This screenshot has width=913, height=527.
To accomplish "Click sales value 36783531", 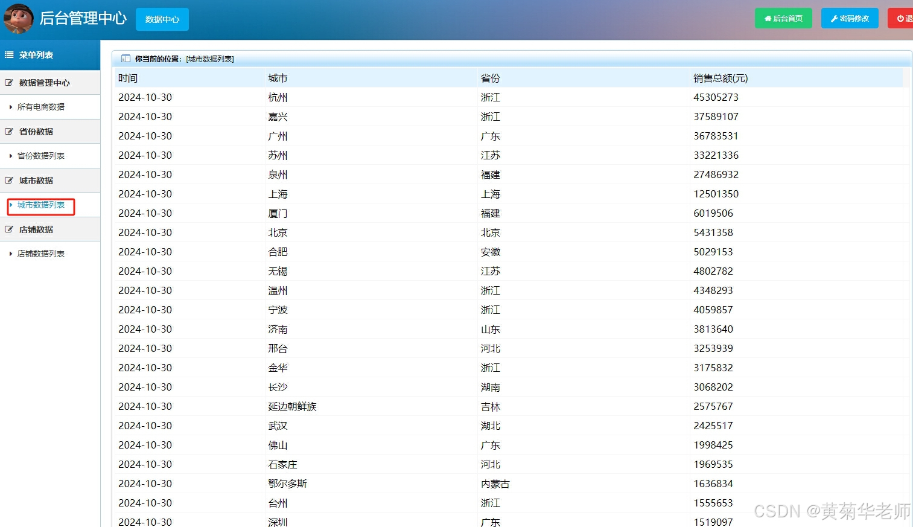I will coord(716,136).
